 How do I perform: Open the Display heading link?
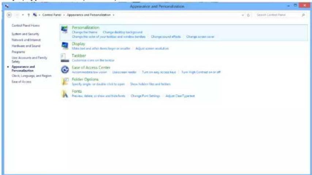point(79,44)
